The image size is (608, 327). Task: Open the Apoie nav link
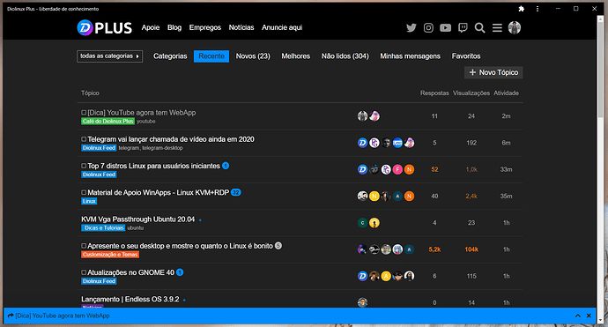(151, 27)
